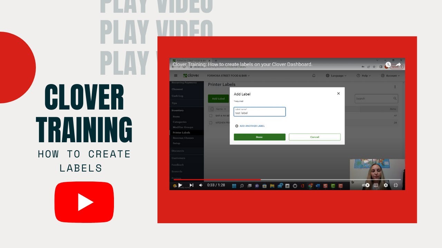Open the video title link
The width and height of the screenshot is (442, 248).
click(242, 64)
